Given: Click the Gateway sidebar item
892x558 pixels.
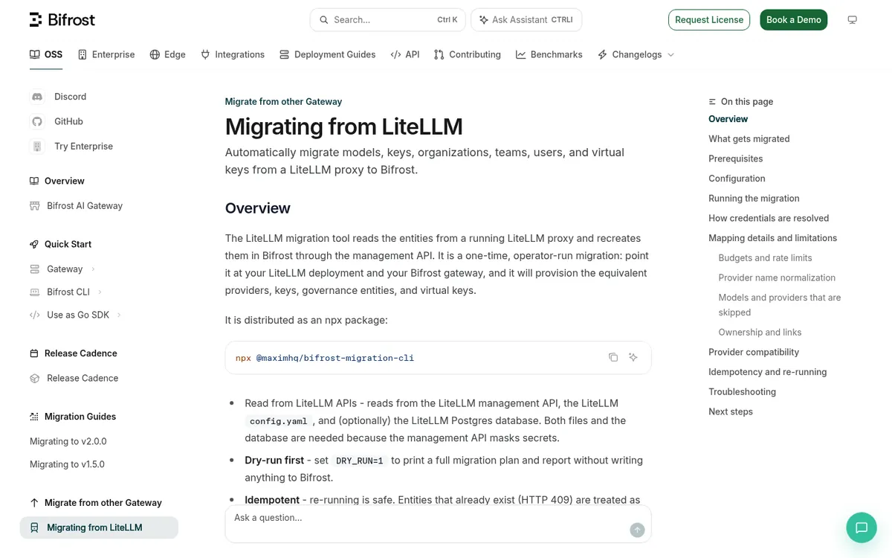Looking at the screenshot, I should coord(65,269).
